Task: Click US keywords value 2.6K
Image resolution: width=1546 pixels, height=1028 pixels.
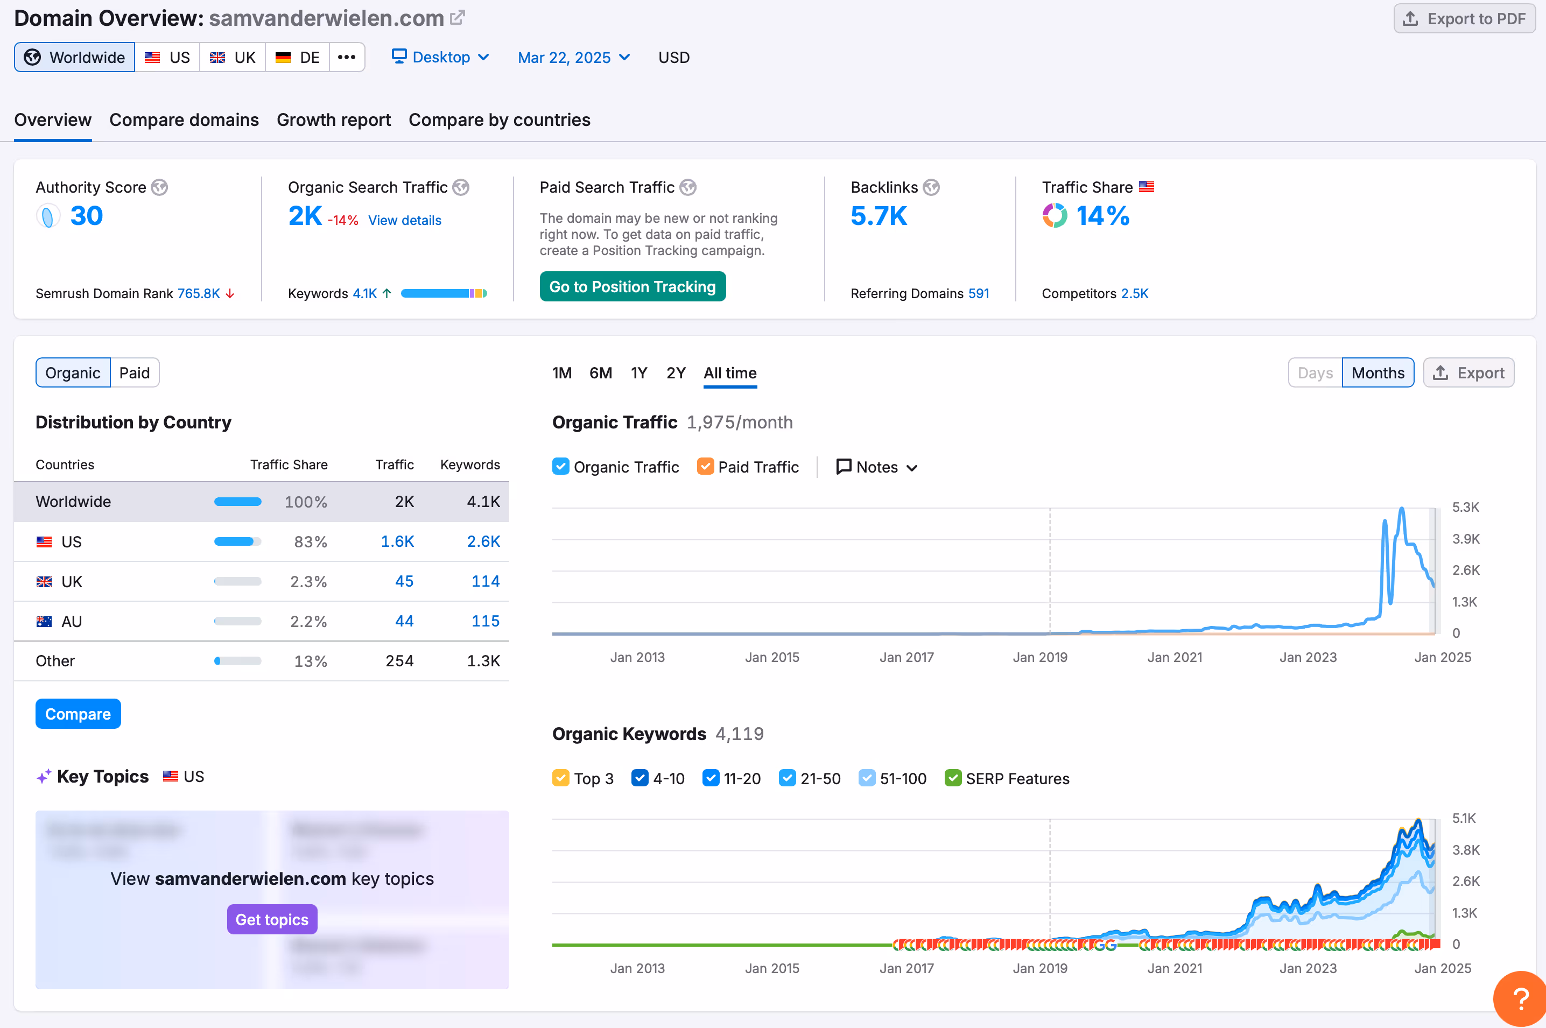Action: 483,541
